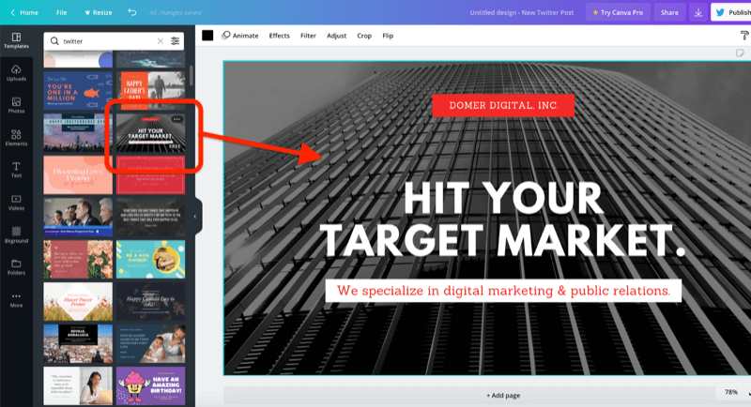Click the paint roller copy style icon
This screenshot has height=407, width=751.
pos(743,36)
